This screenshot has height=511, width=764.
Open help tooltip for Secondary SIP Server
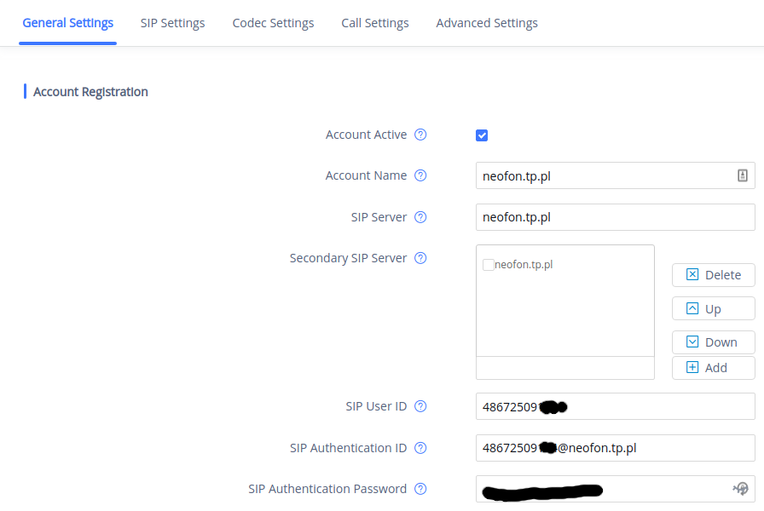pos(420,258)
